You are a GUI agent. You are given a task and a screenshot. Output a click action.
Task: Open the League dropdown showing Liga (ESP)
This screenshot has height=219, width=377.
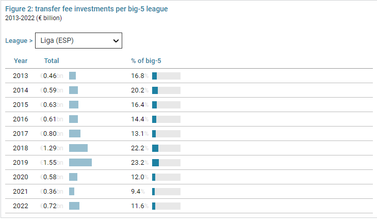pyautogui.click(x=79, y=40)
